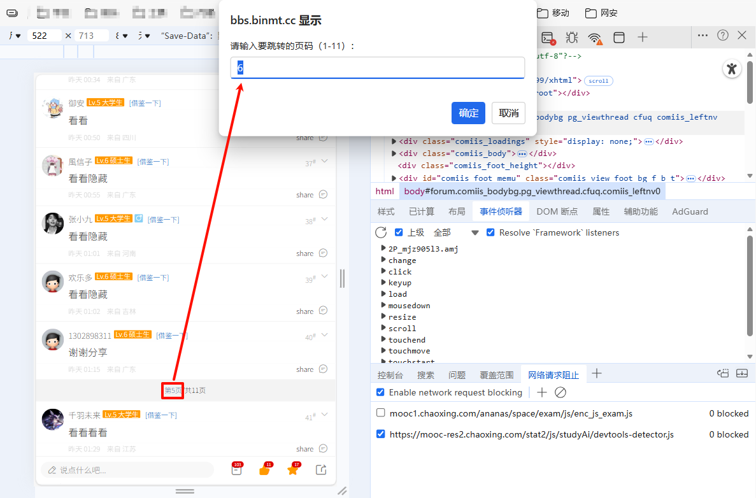Open the 网安 bookmark folder
Viewport: 756px width, 498px height.
pyautogui.click(x=601, y=13)
